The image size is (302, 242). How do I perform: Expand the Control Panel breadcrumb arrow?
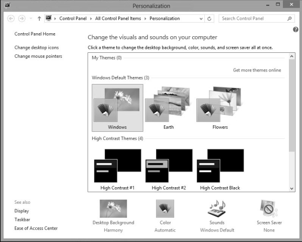click(91, 19)
